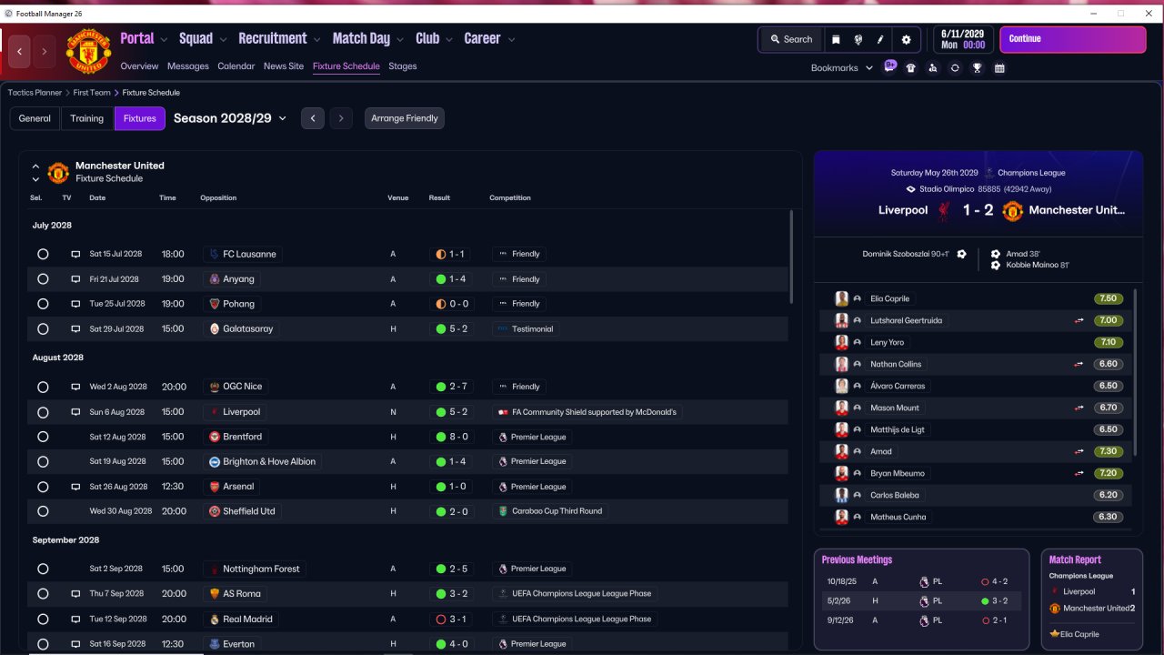
Task: Click the TV icon for Galatasaray match
Action: tap(75, 329)
